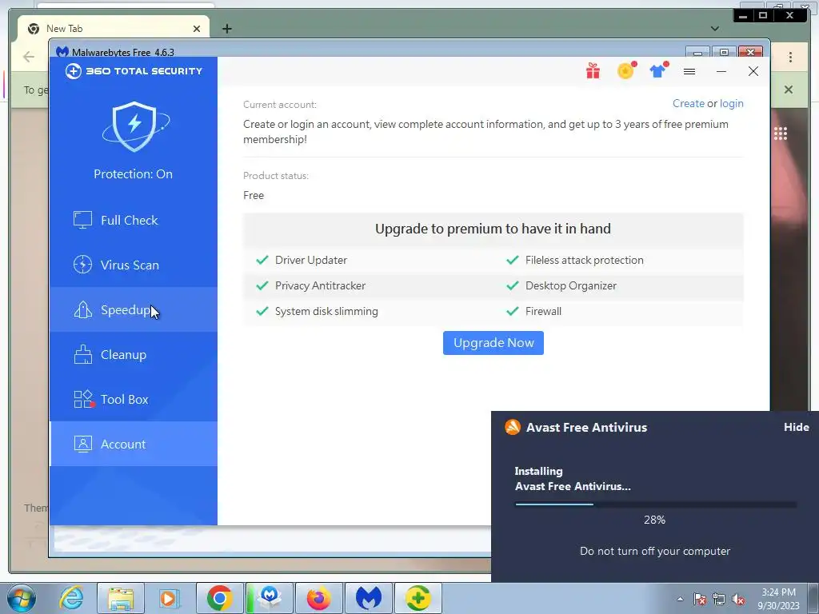This screenshot has width=819, height=614.
Task: Click the Create account link
Action: click(x=689, y=103)
